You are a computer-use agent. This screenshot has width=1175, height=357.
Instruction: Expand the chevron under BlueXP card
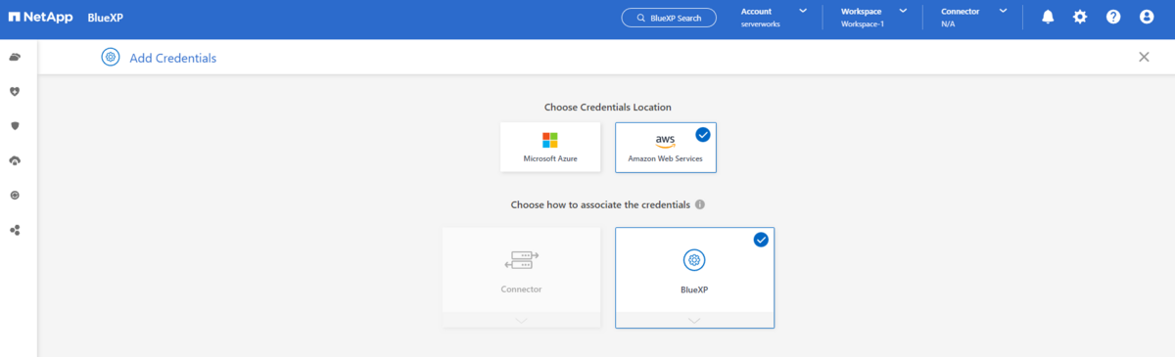point(694,320)
